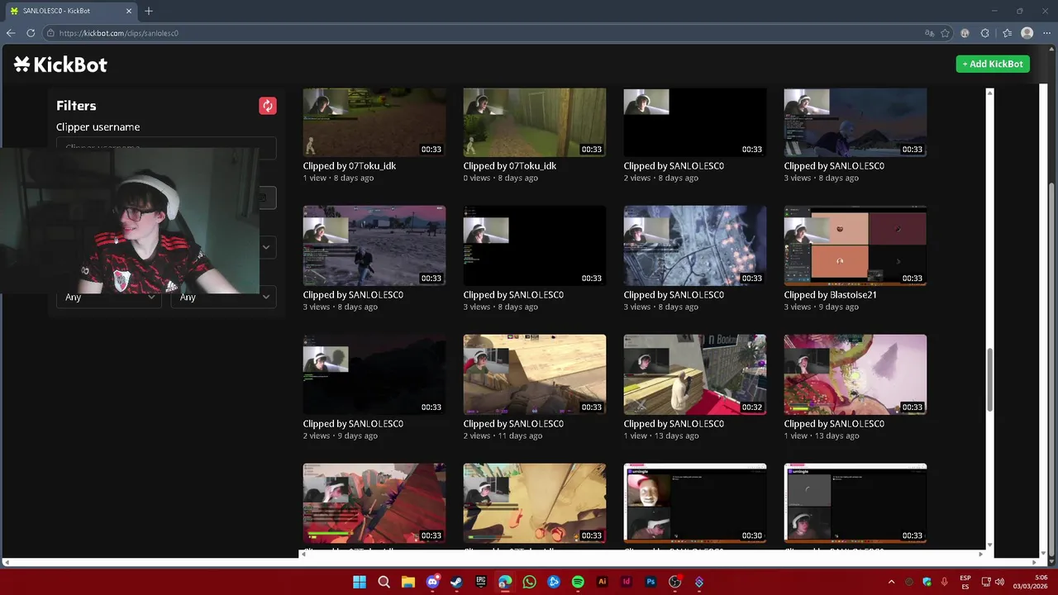This screenshot has height=595, width=1058.
Task: Click the 'Clipper username' label
Action: click(98, 127)
